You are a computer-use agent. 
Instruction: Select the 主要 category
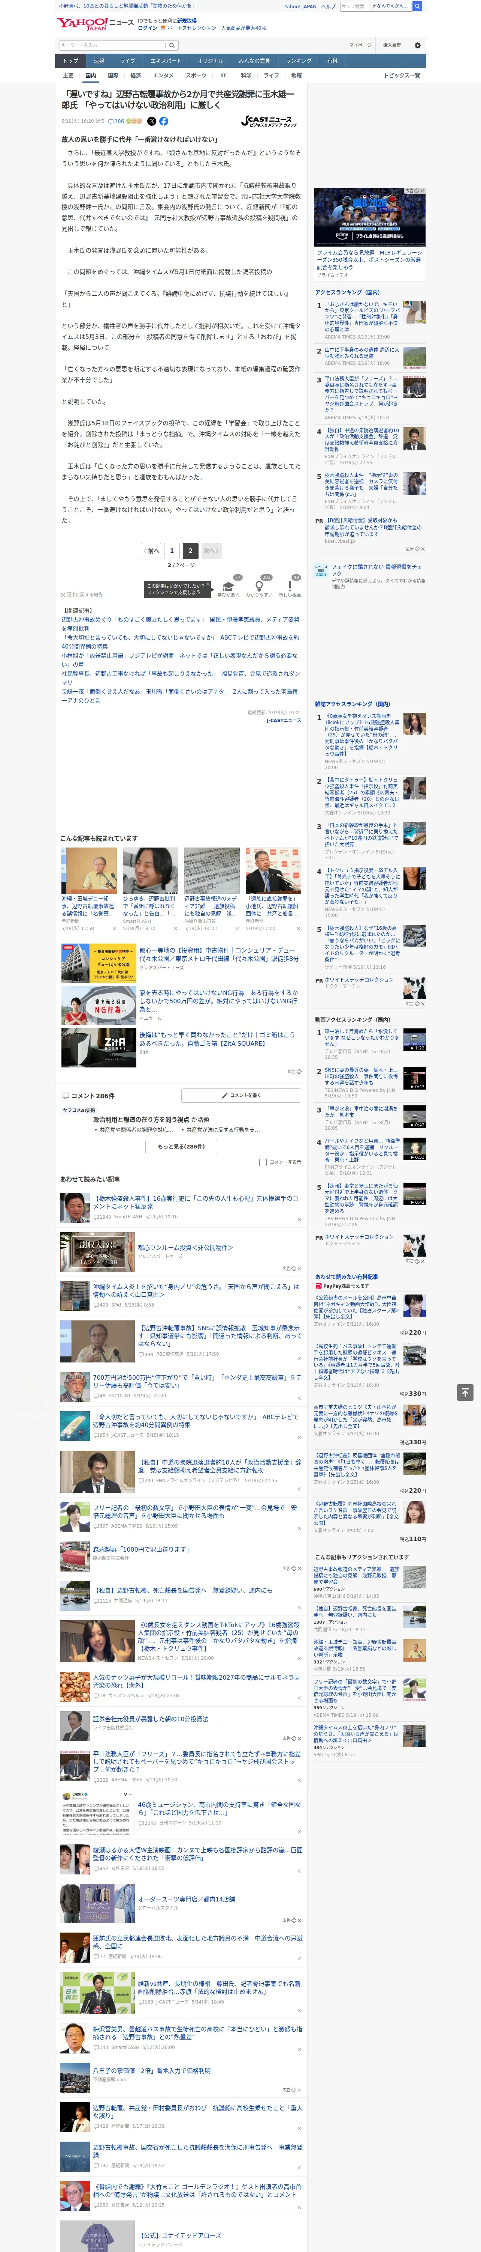pos(68,75)
